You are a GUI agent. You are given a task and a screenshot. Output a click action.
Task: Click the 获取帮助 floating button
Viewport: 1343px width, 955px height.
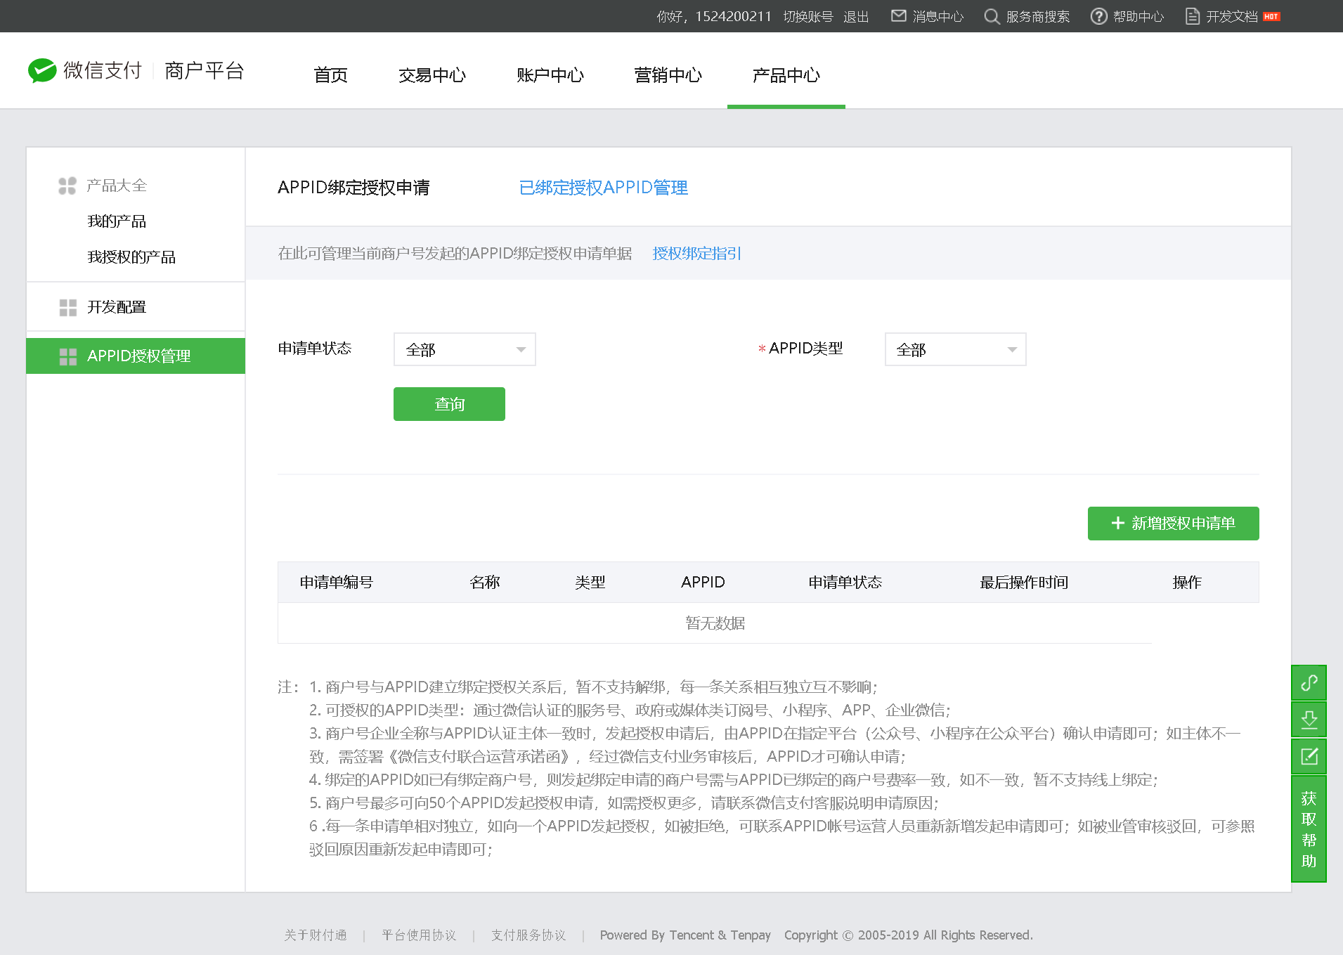[x=1309, y=829]
